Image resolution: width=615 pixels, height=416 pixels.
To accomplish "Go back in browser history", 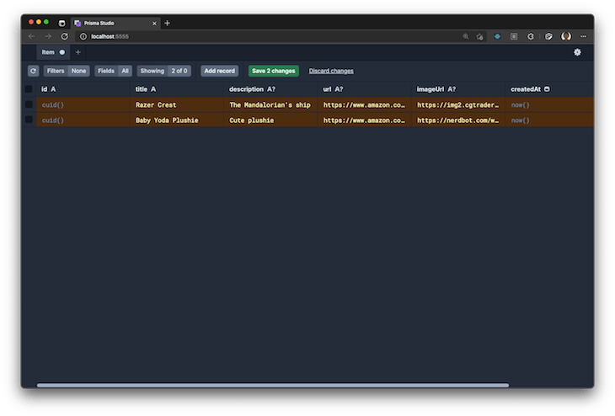I will (32, 36).
